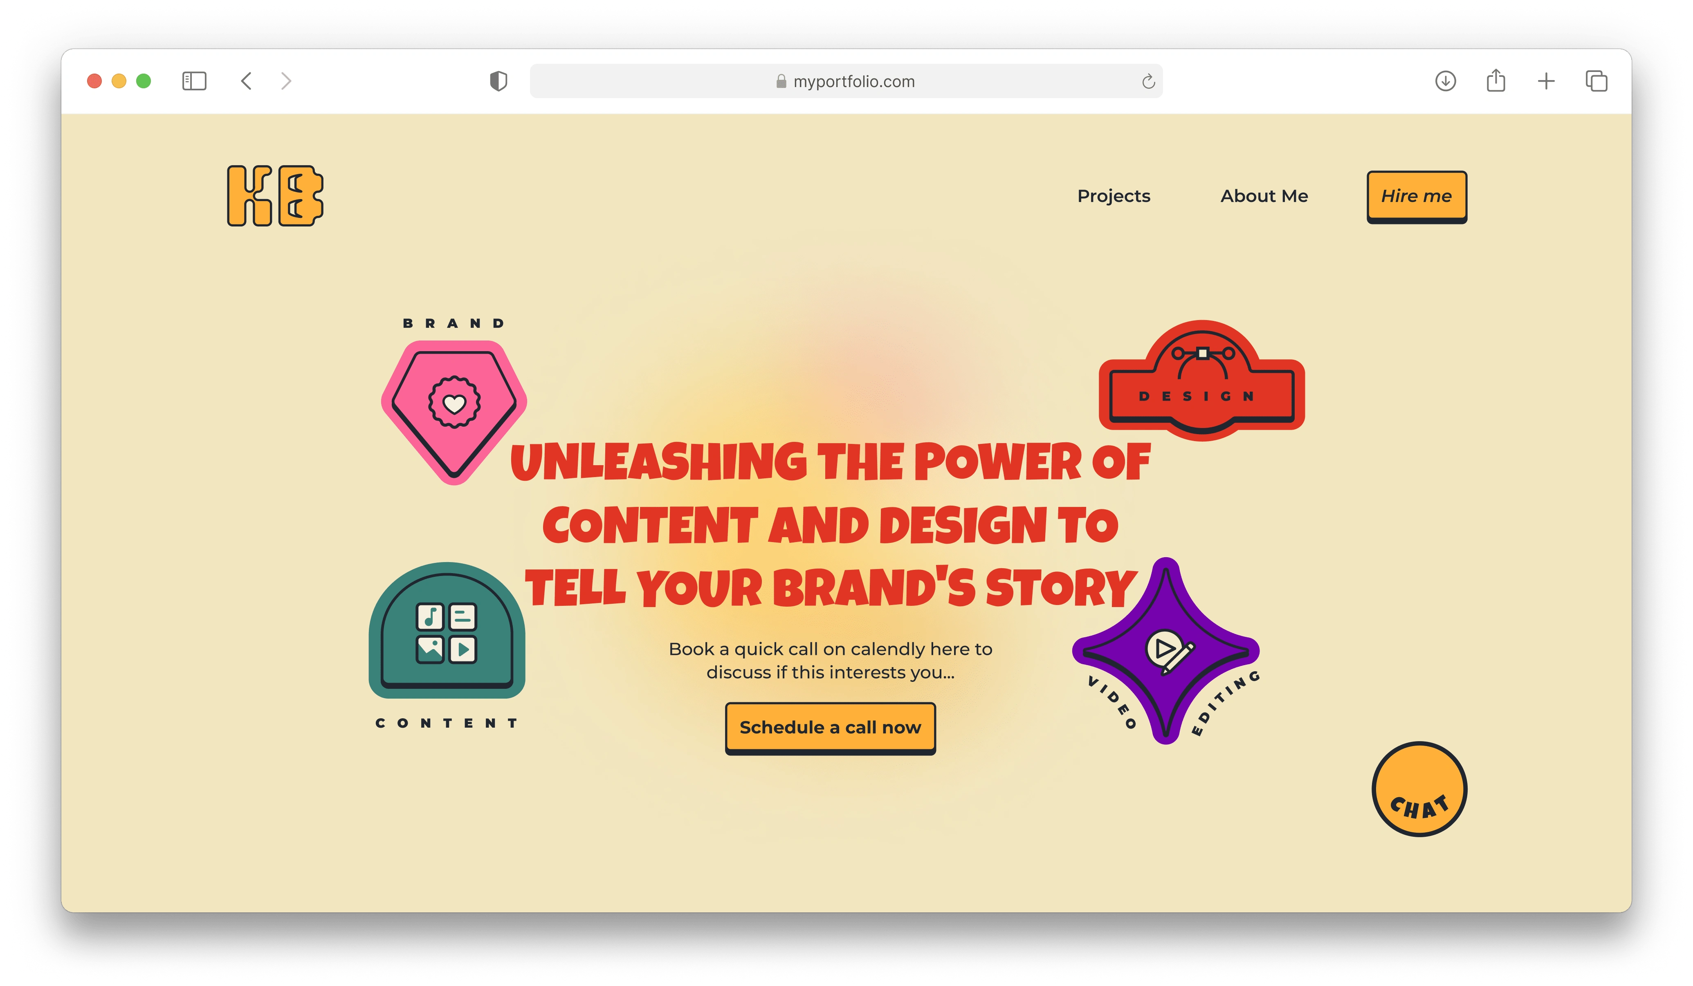This screenshot has width=1693, height=986.
Task: Open the Projects nav link
Action: (1113, 196)
